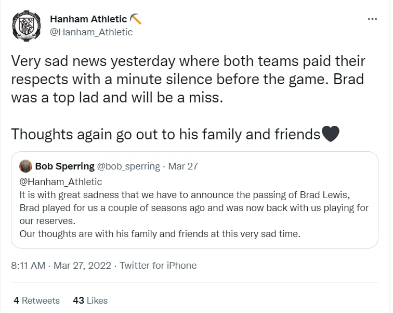Open the Hanham Athletic display name
The width and height of the screenshot is (393, 313).
pyautogui.click(x=88, y=19)
